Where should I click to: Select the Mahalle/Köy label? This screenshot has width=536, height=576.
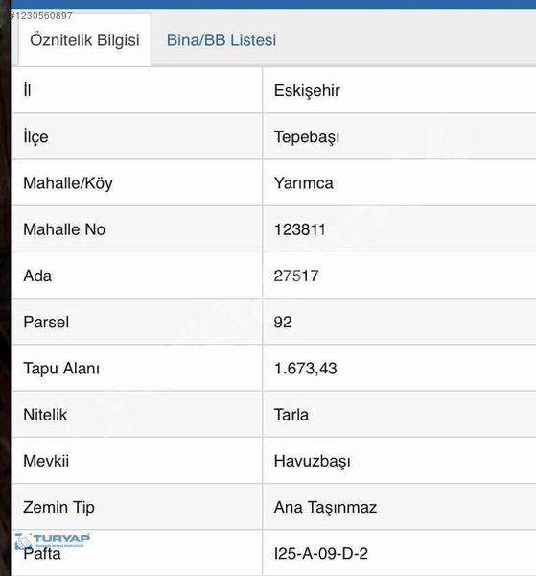(x=68, y=183)
